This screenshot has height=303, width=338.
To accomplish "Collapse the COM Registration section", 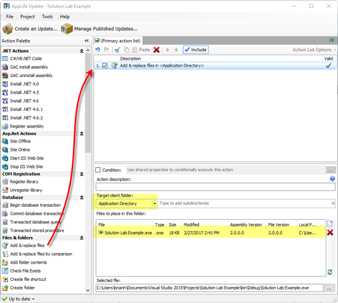I will click(82, 174).
